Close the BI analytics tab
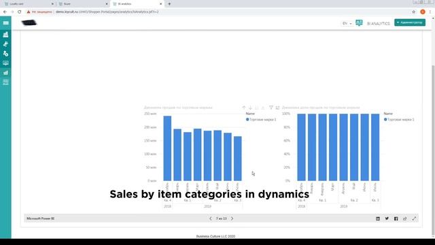The image size is (435, 245). [x=160, y=4]
